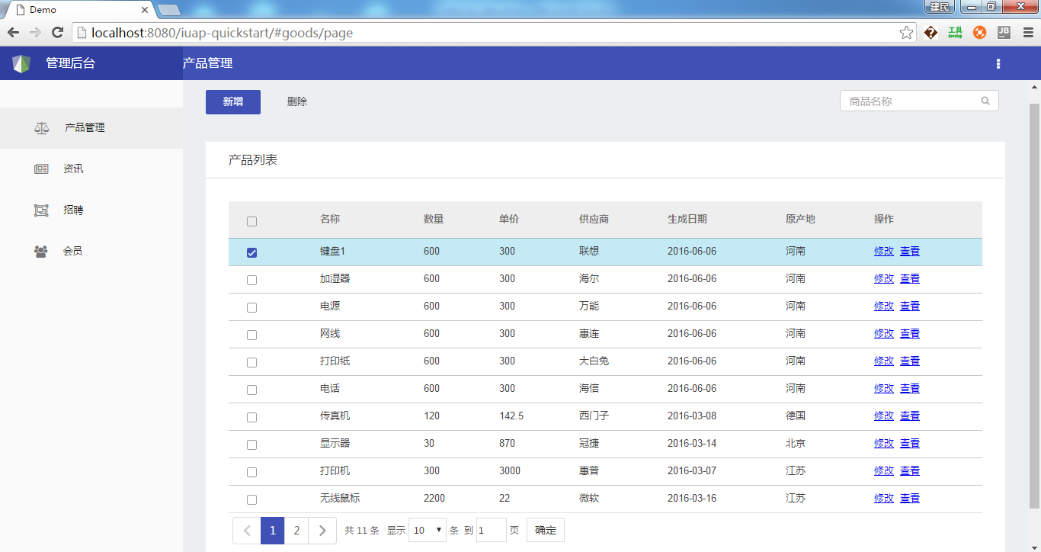Reload the page with refresh icon
Viewport: 1041px width, 552px height.
pyautogui.click(x=57, y=33)
